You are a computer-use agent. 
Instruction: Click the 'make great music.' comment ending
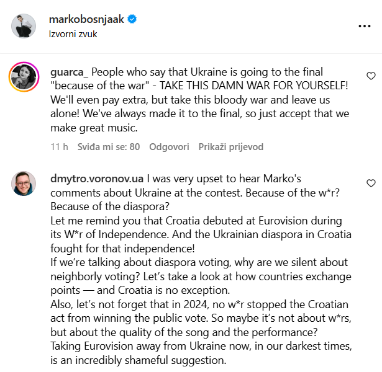94,128
